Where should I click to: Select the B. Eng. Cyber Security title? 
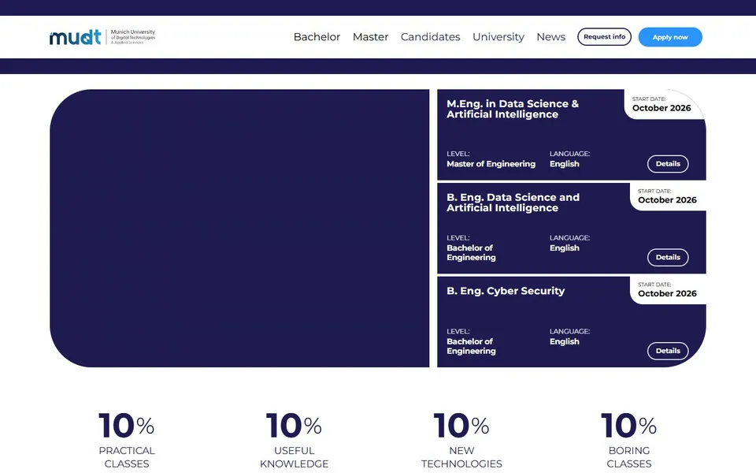[506, 291]
